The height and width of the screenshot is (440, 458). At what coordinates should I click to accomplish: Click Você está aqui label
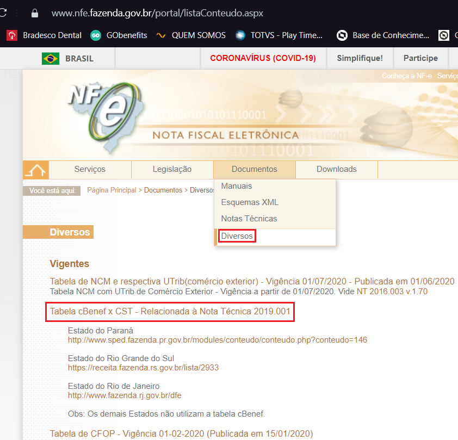point(52,191)
